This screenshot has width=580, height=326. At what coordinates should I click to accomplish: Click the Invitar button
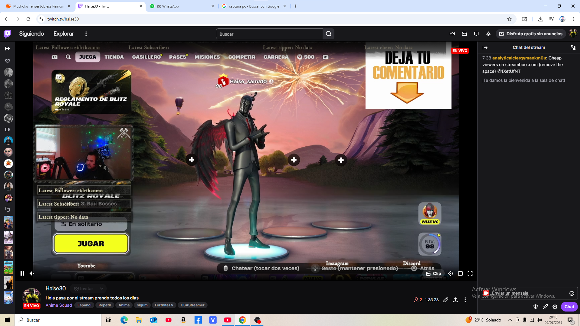click(84, 289)
